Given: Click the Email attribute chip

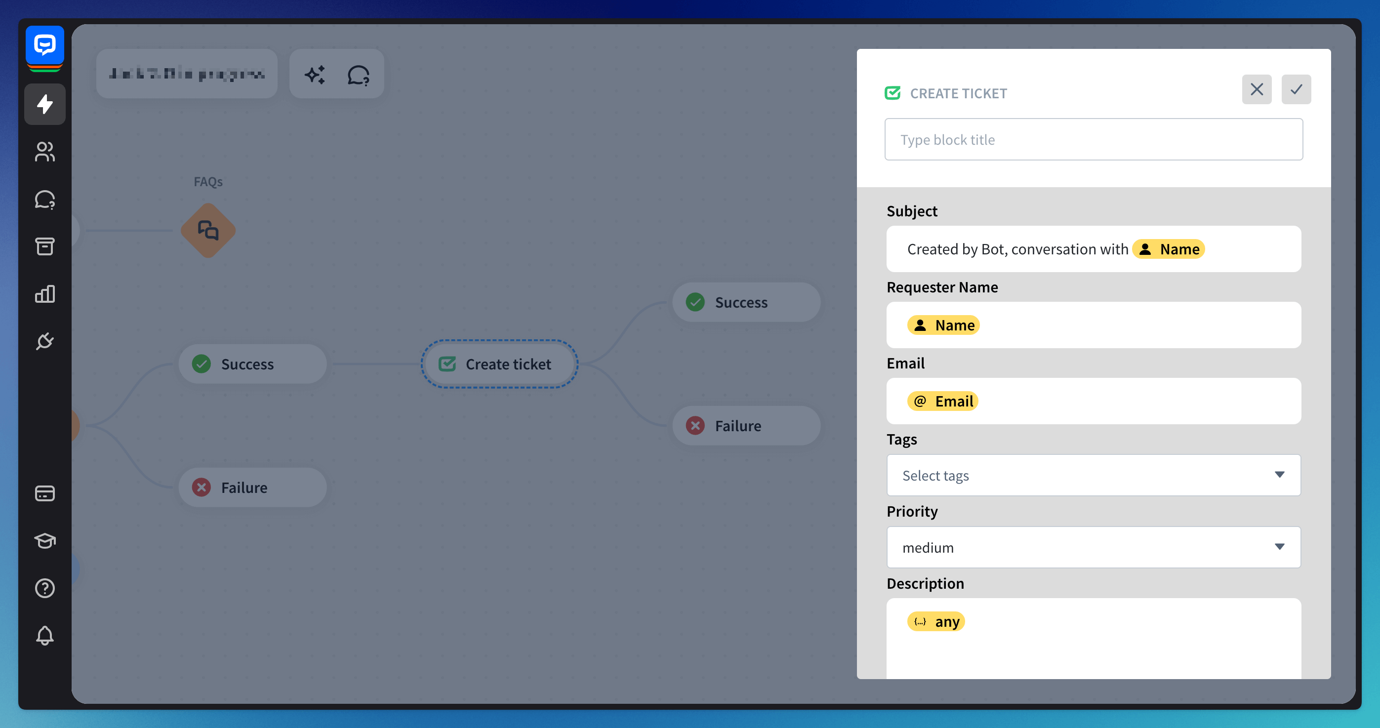Looking at the screenshot, I should click(x=942, y=401).
